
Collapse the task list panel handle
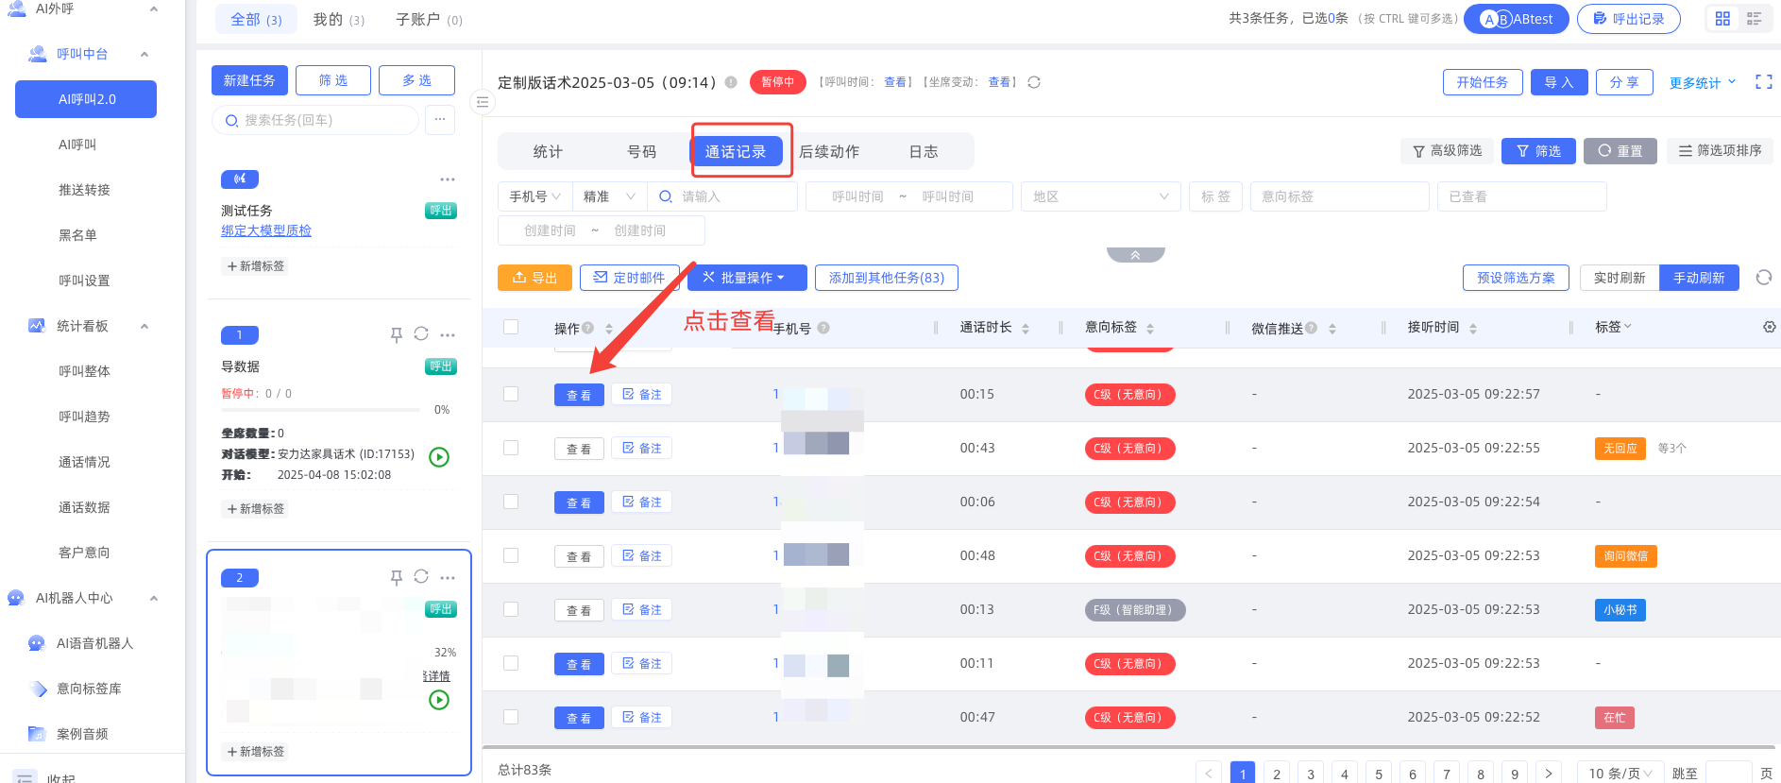[x=483, y=102]
